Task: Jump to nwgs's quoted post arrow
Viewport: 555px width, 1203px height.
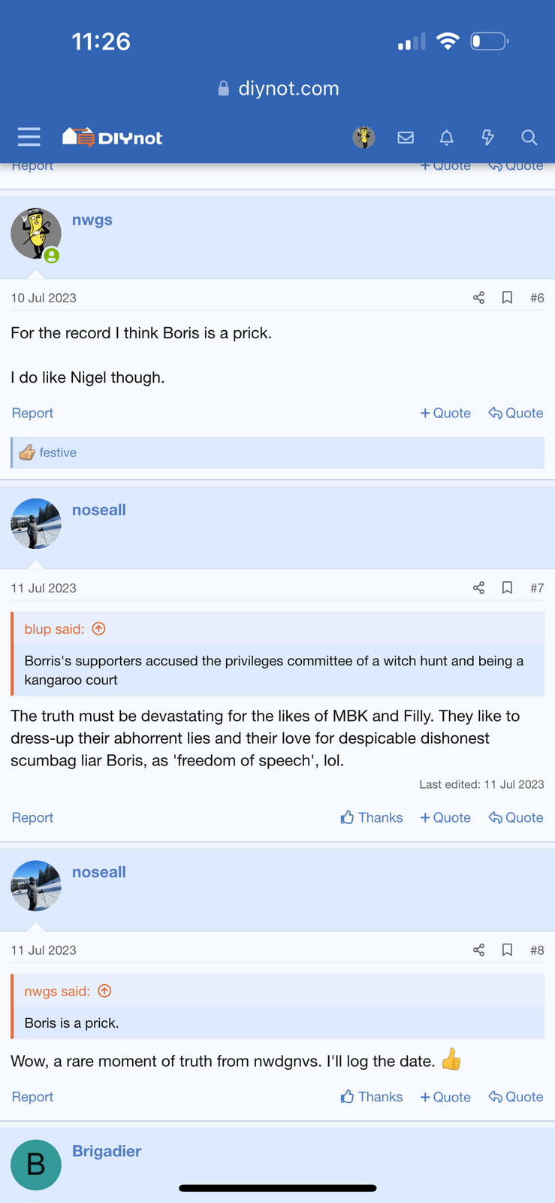Action: (x=105, y=992)
